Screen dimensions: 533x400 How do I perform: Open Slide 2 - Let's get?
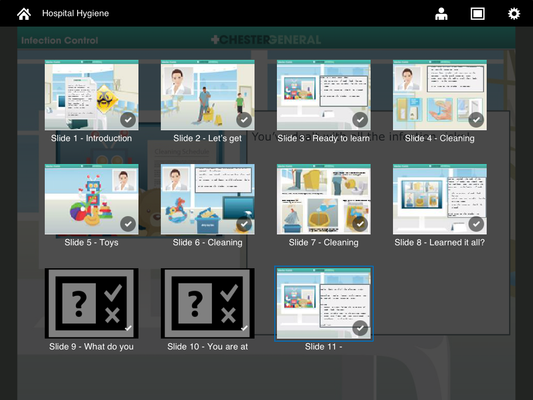click(207, 95)
